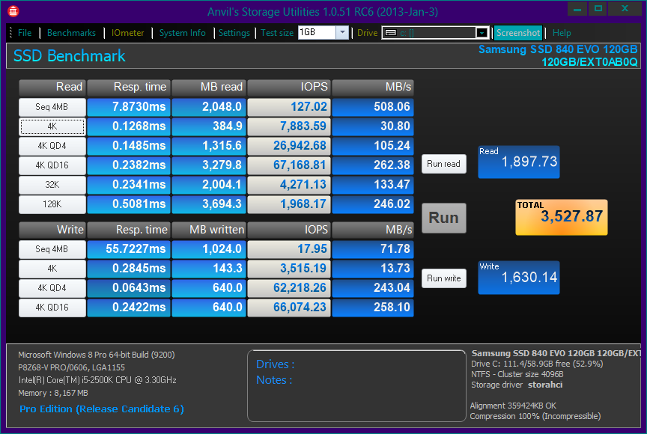Select the Read 4K test button

coord(52,126)
